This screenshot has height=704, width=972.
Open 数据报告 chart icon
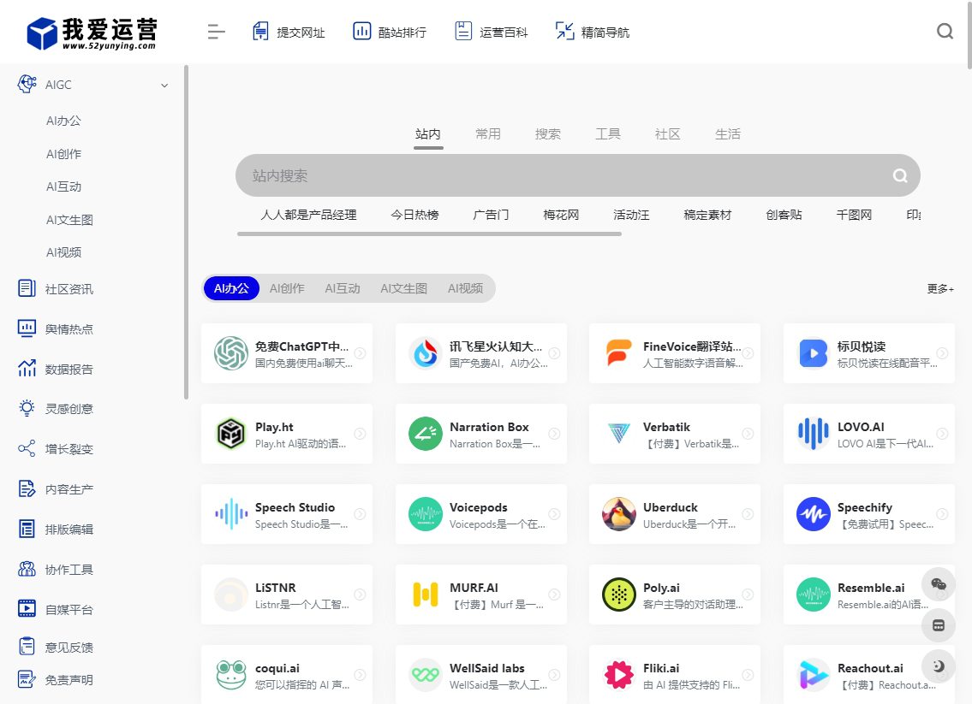(x=27, y=369)
